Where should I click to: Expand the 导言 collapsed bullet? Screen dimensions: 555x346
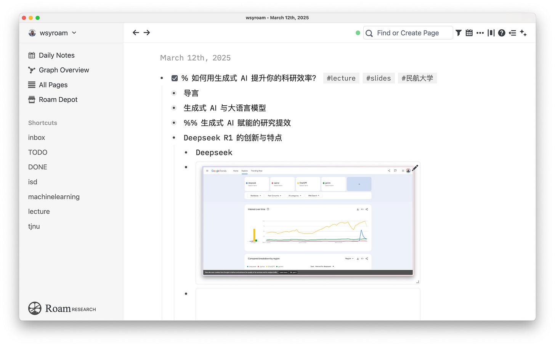click(174, 93)
